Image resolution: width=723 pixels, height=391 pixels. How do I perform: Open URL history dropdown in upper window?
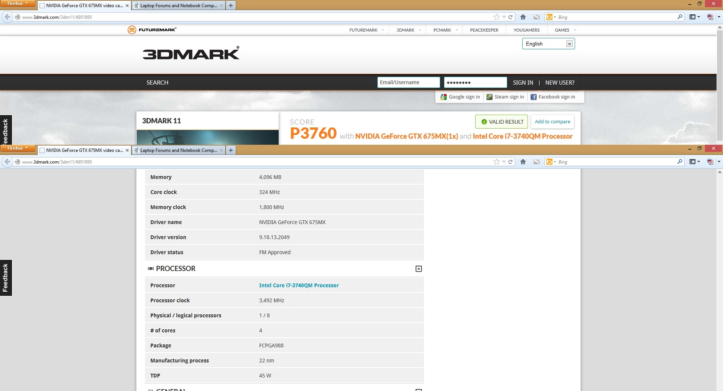point(504,17)
